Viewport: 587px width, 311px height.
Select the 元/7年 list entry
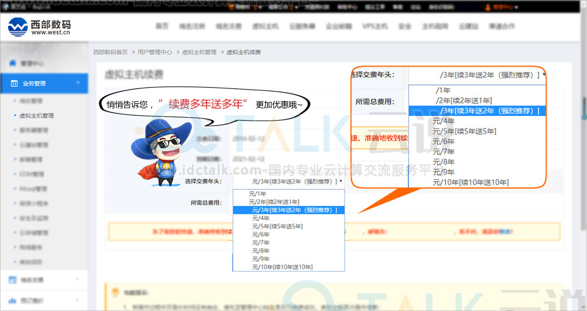[288, 243]
